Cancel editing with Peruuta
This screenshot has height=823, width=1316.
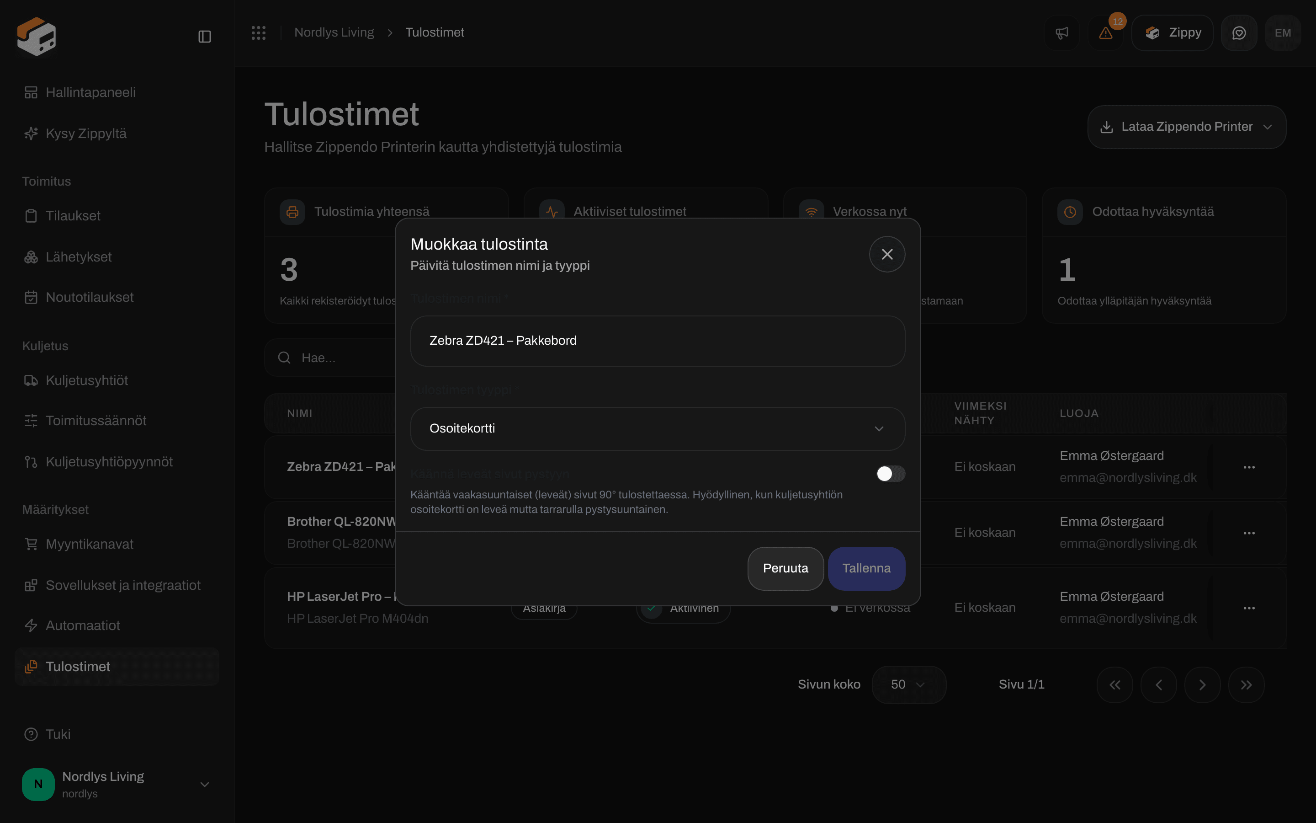[785, 568]
